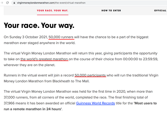Click underlined 'the world's greatest marathon' phrase
Viewport: 167px width, 116px height.
click(44, 59)
